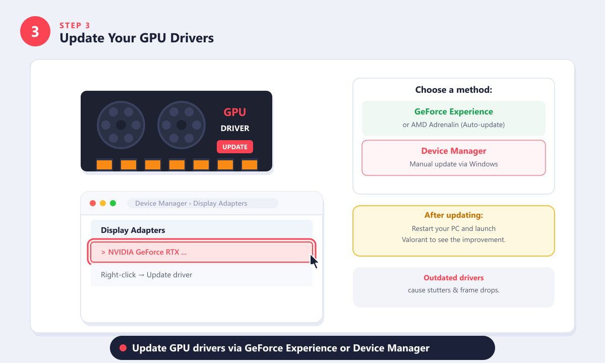The image size is (605, 363).
Task: Click the caption 'Update GPU drivers via GeForce Experience or Device Manager'
Action: (x=281, y=348)
